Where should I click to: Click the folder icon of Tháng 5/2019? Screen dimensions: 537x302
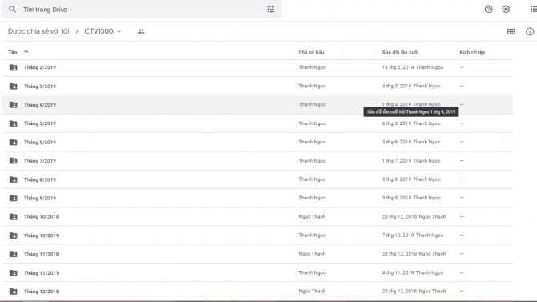pos(13,123)
